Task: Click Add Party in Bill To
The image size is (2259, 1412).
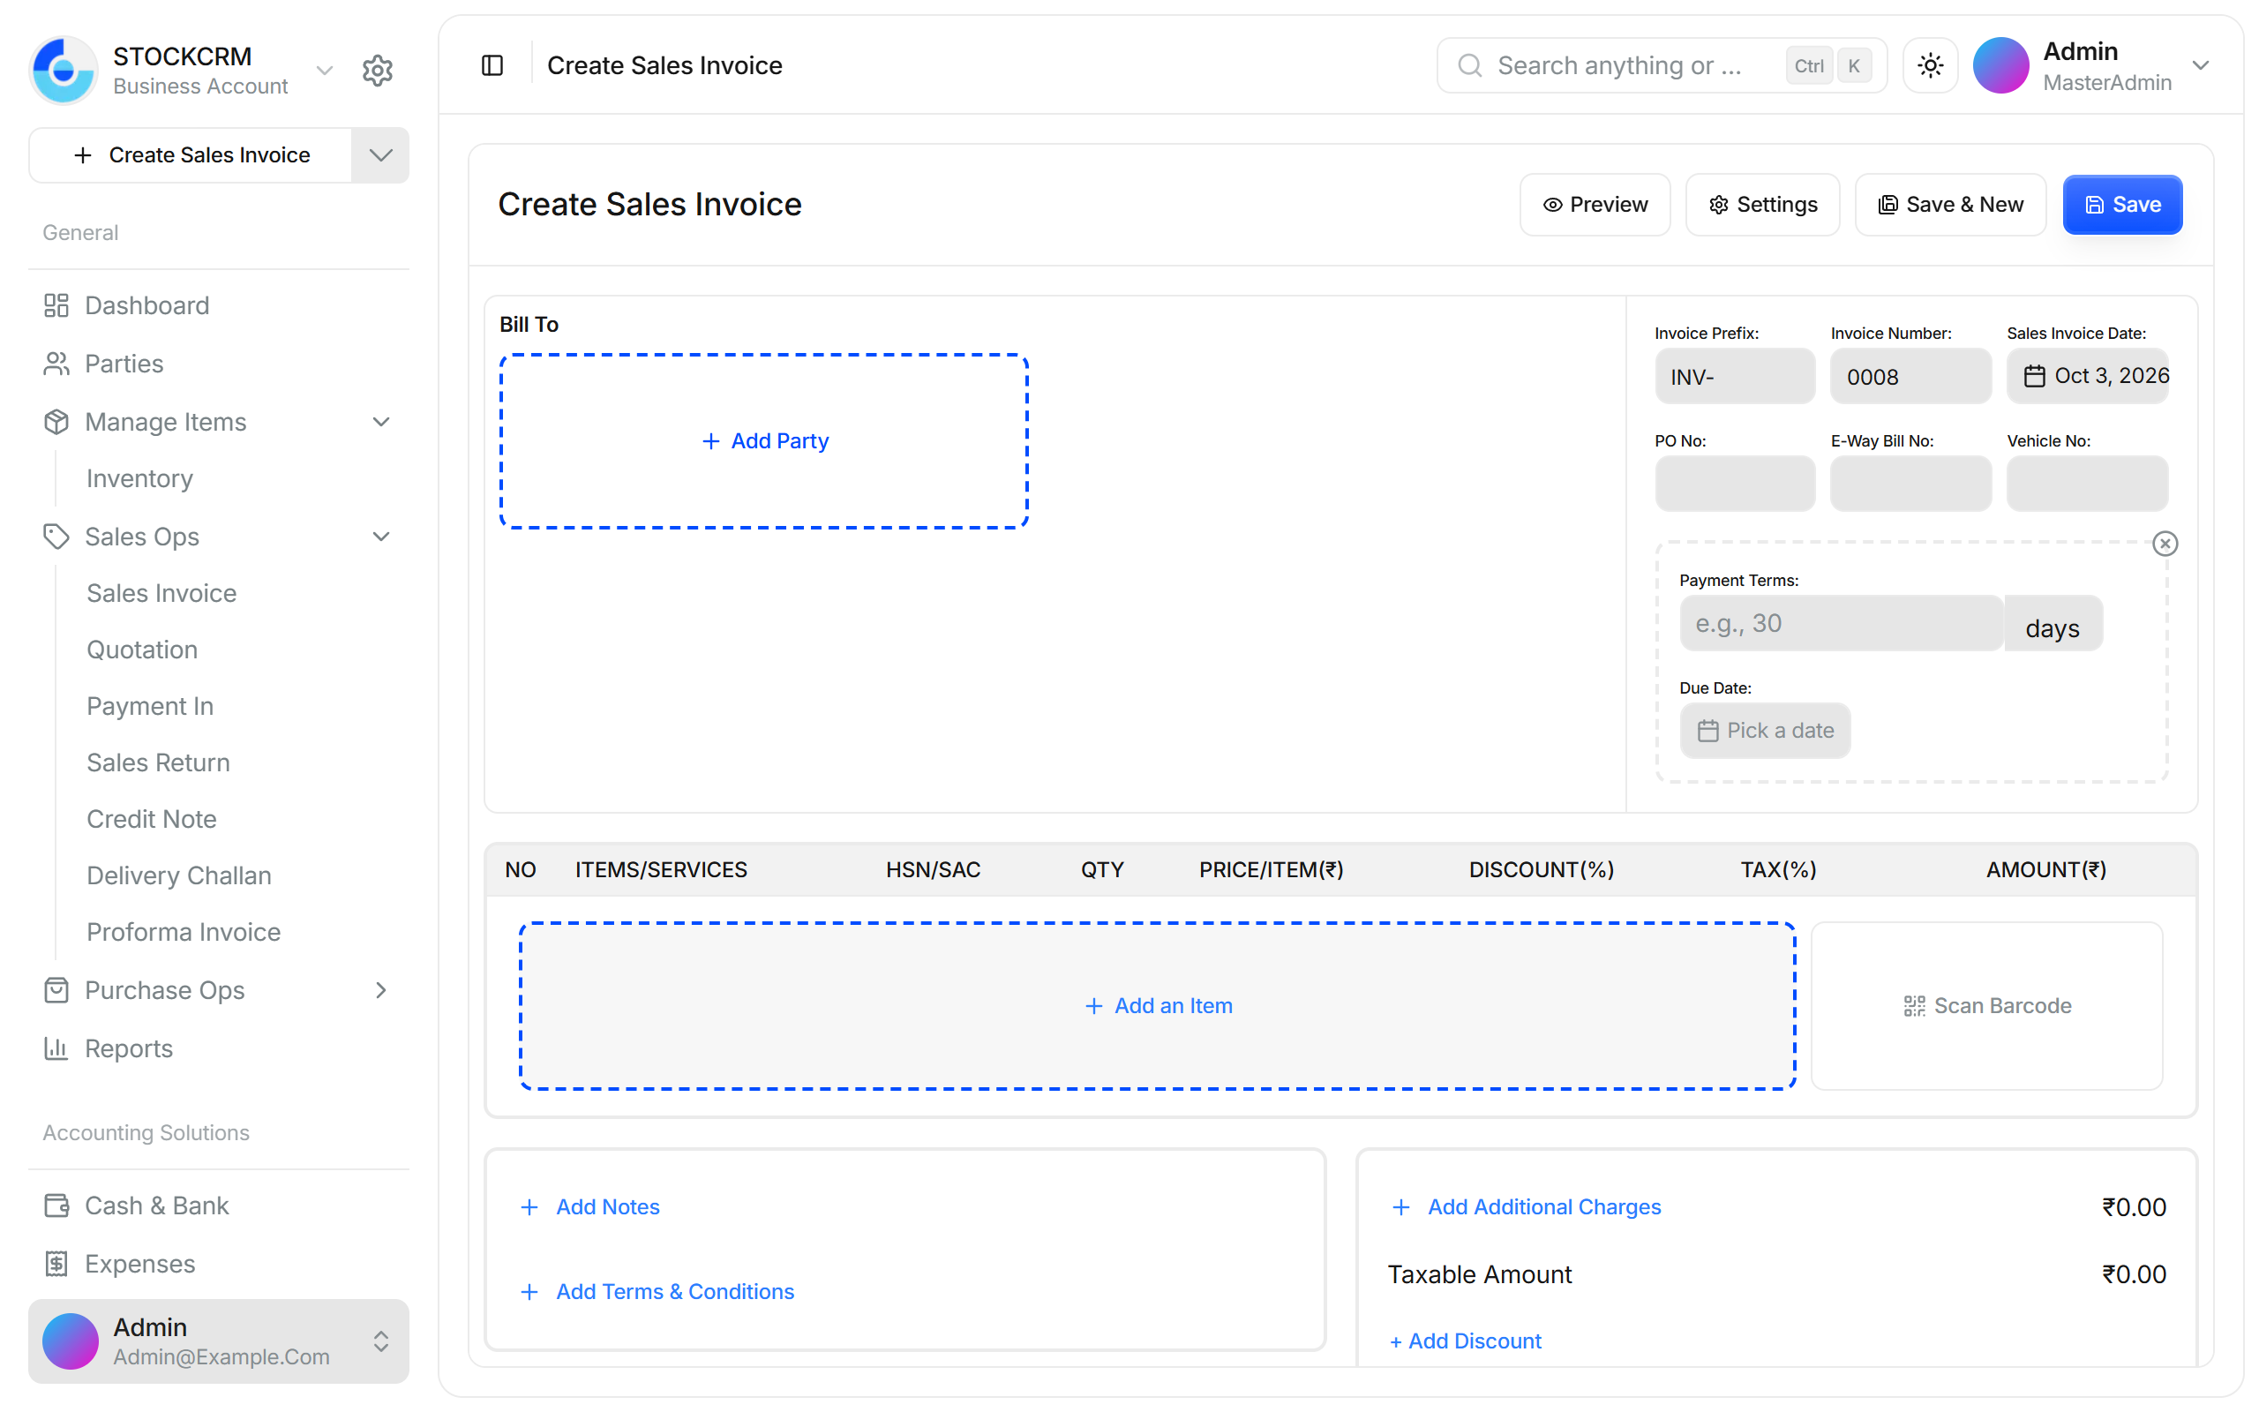Action: point(763,440)
